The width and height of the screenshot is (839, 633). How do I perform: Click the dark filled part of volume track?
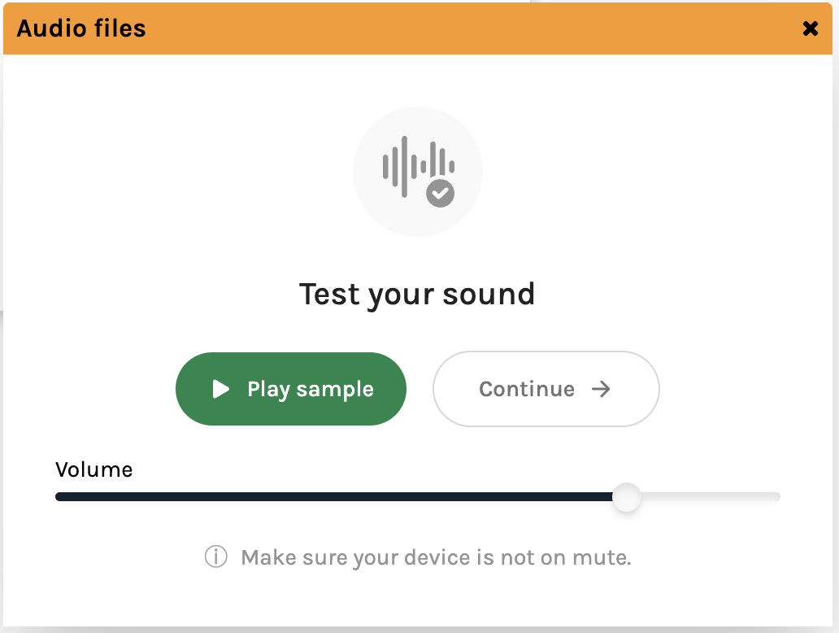tap(325, 497)
